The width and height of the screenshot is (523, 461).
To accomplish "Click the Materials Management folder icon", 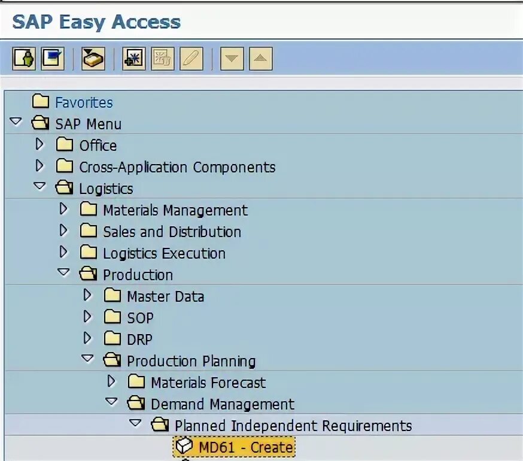I will [x=89, y=209].
